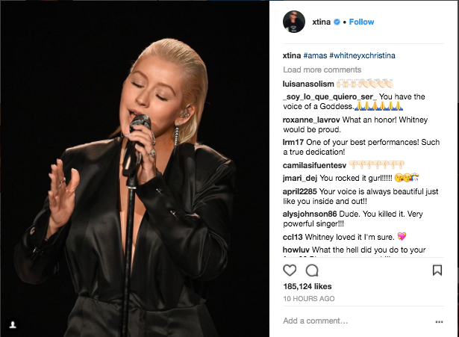Show tagged people icon on the photo
The height and width of the screenshot is (337, 459).
(x=13, y=325)
